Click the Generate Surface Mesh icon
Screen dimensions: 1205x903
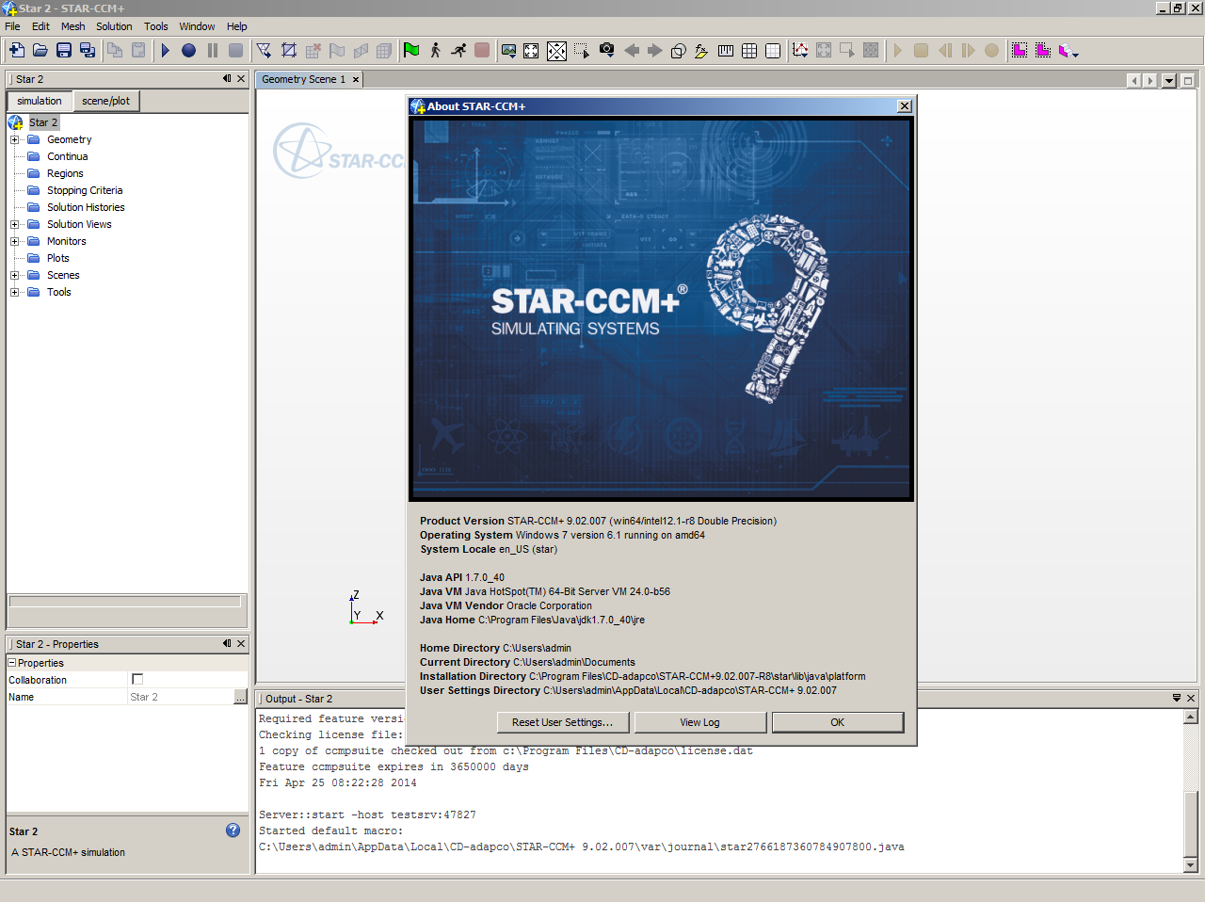pos(265,51)
